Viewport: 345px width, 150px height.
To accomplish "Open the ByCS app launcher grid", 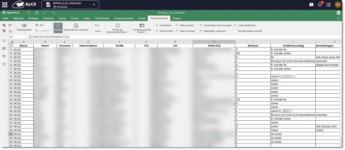I will click(5, 4).
